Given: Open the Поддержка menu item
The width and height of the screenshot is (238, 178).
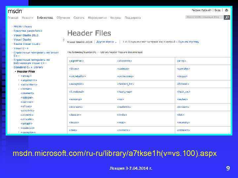Looking at the screenshot, I should [x=133, y=18].
